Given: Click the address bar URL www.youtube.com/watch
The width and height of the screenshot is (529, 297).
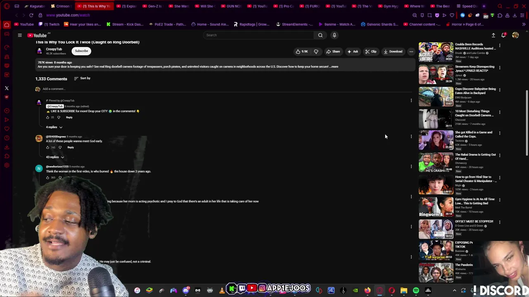Looking at the screenshot, I should click(68, 15).
